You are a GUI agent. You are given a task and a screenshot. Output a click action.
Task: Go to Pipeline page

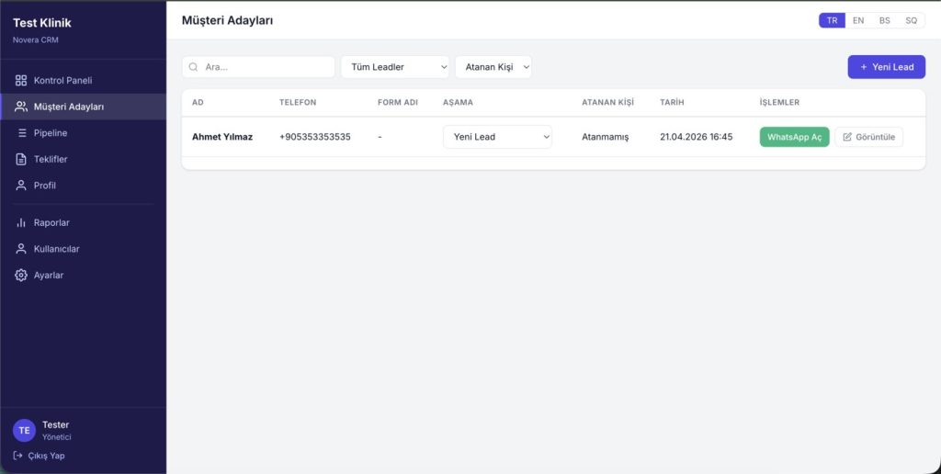coord(84,133)
